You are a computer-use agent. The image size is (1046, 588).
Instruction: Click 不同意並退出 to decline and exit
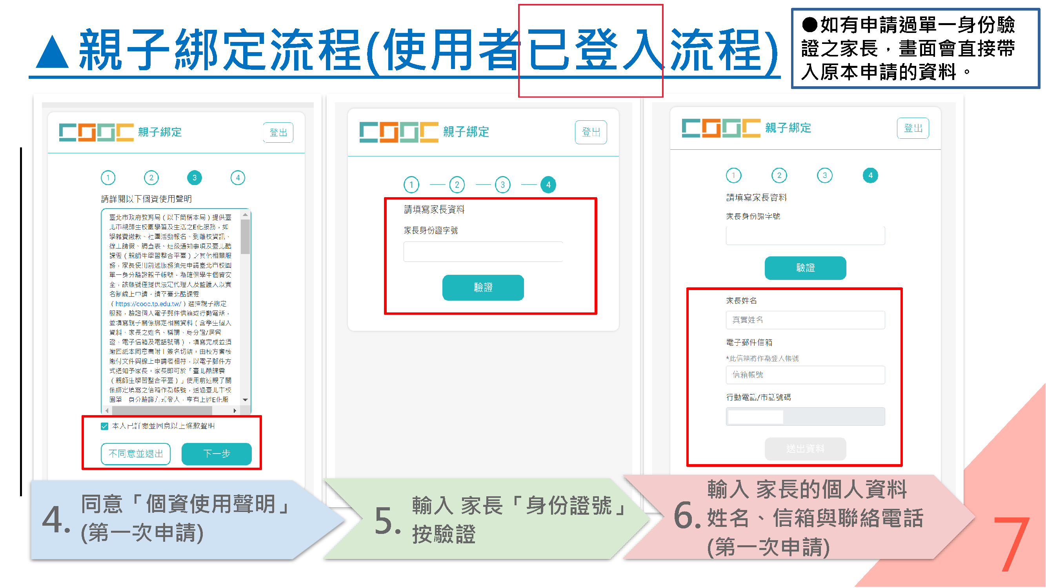(x=136, y=454)
